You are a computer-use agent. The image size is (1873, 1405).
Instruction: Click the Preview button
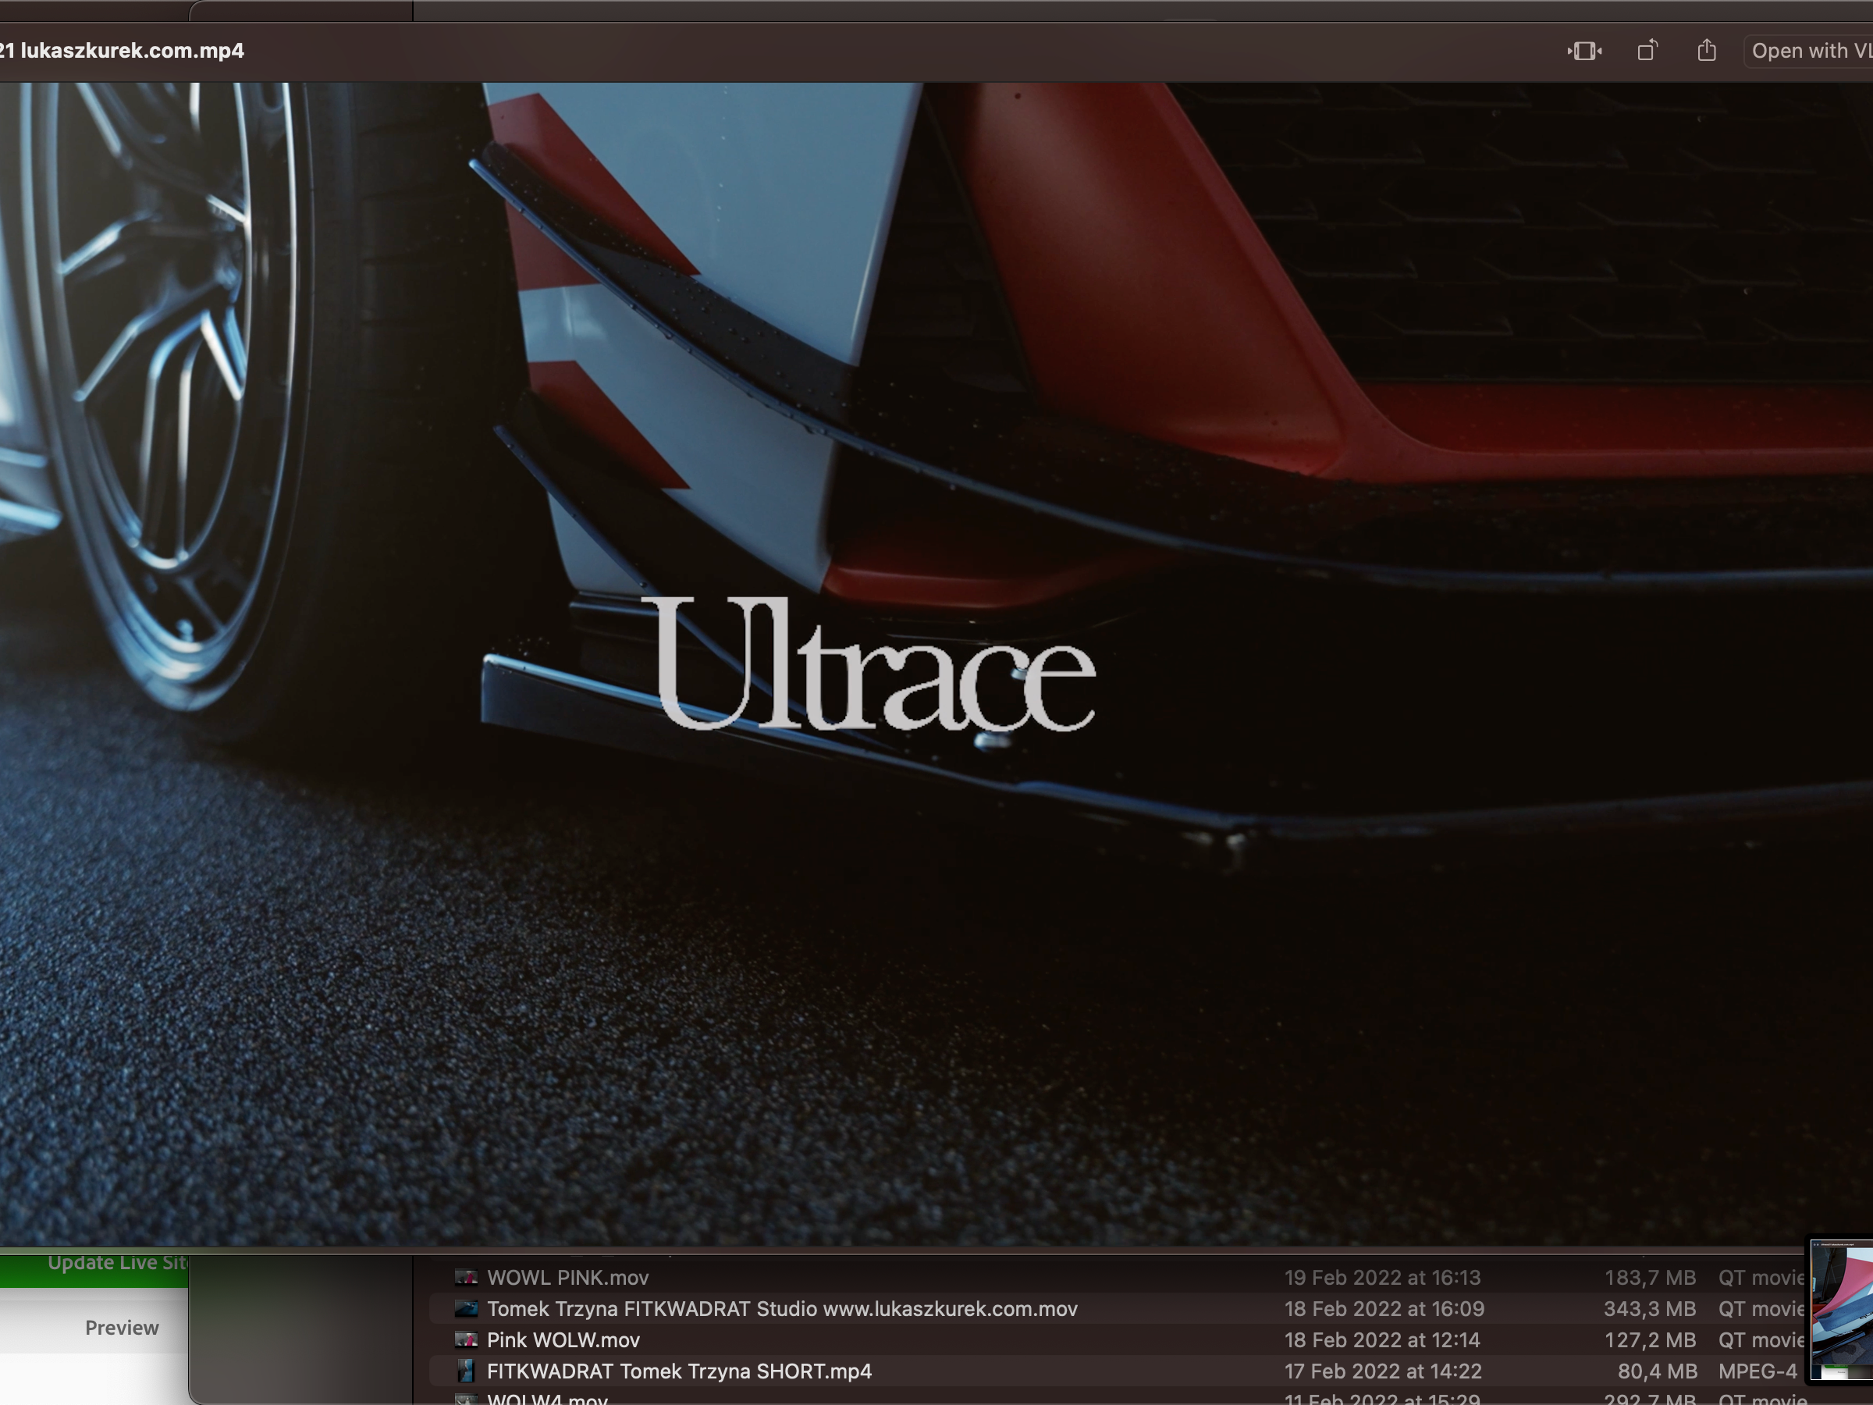tap(121, 1327)
